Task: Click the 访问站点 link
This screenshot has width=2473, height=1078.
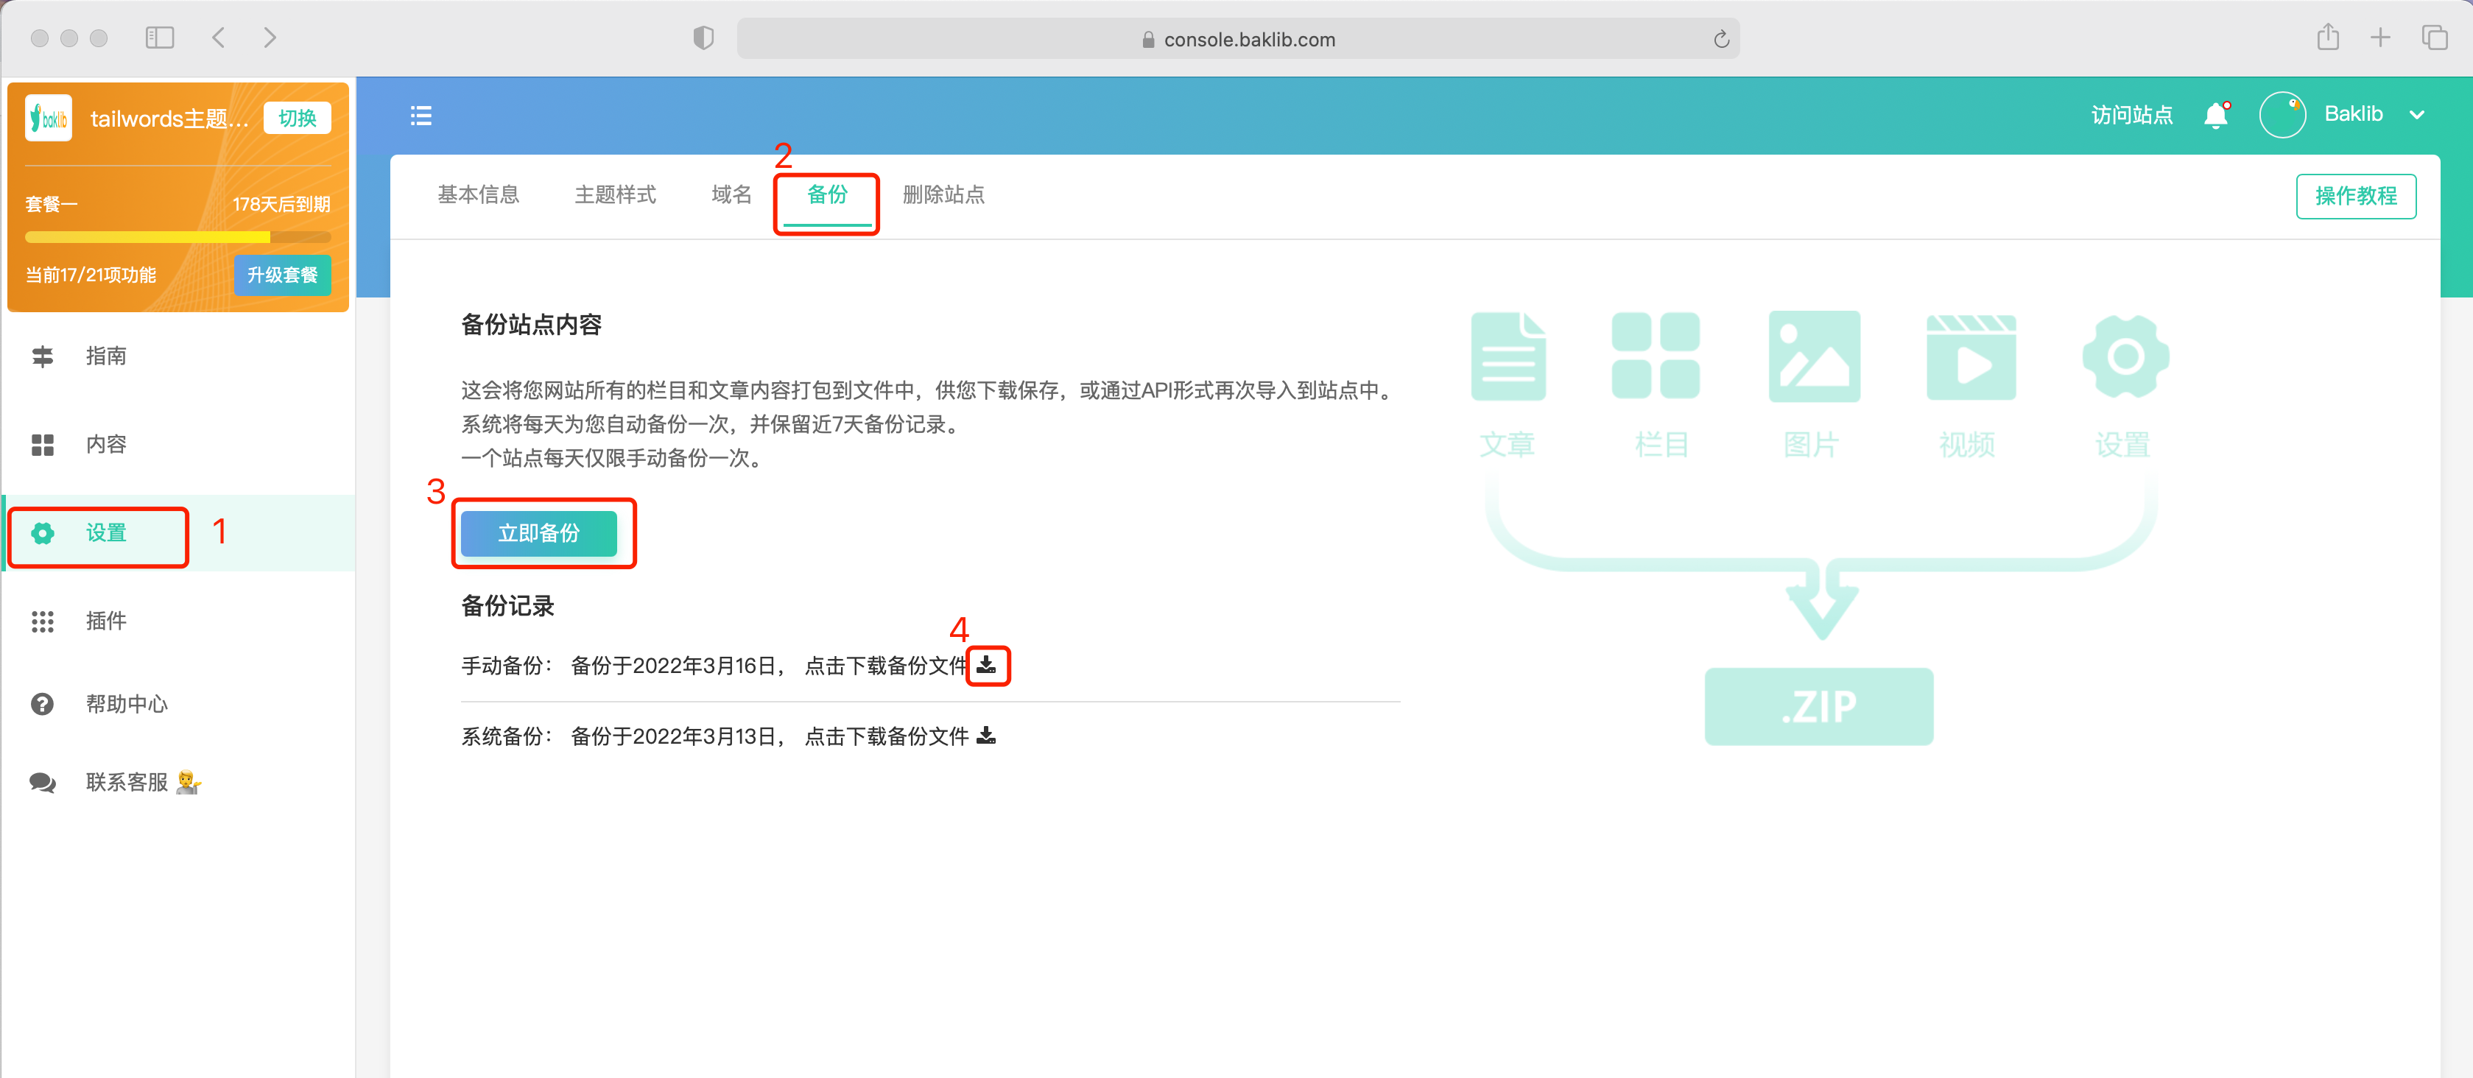Action: 2131,115
